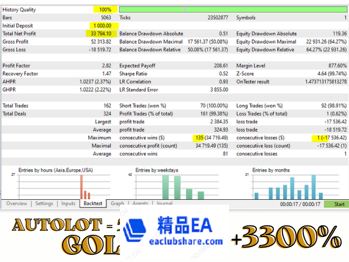Click the Balance Drawdown Absolute value 0.51
Viewport: 349px width, 262px height.
tap(224, 34)
